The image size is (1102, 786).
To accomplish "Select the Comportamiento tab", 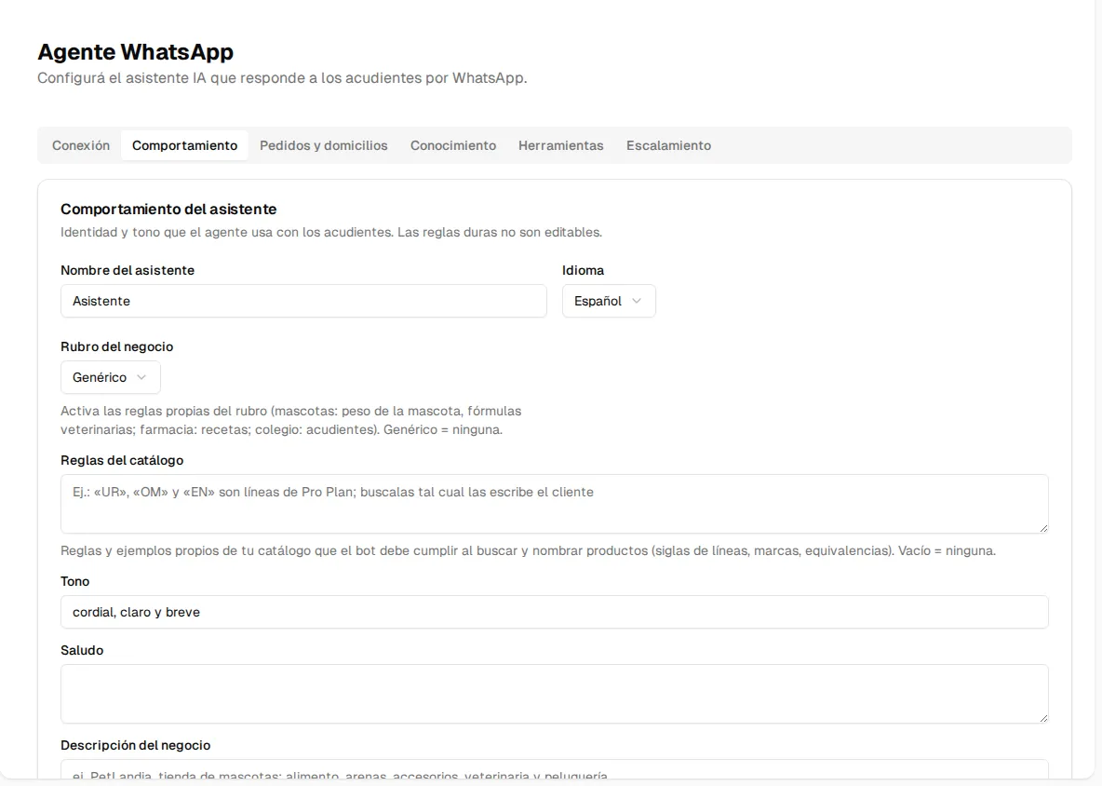I will click(185, 145).
